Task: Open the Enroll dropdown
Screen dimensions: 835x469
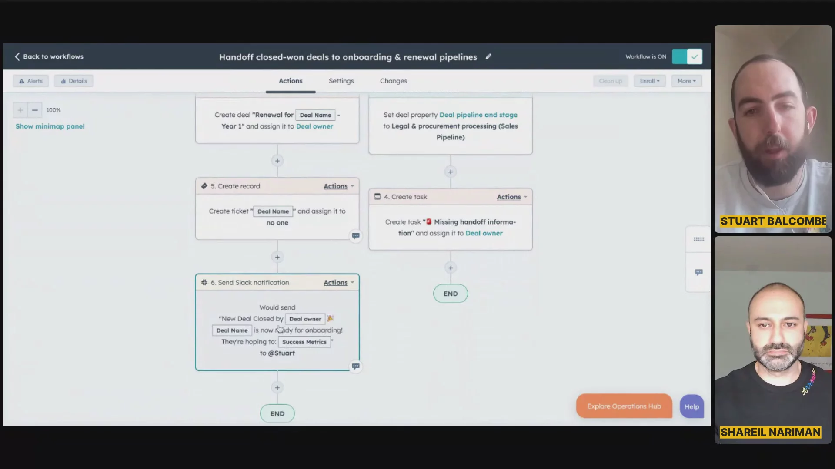Action: [650, 81]
